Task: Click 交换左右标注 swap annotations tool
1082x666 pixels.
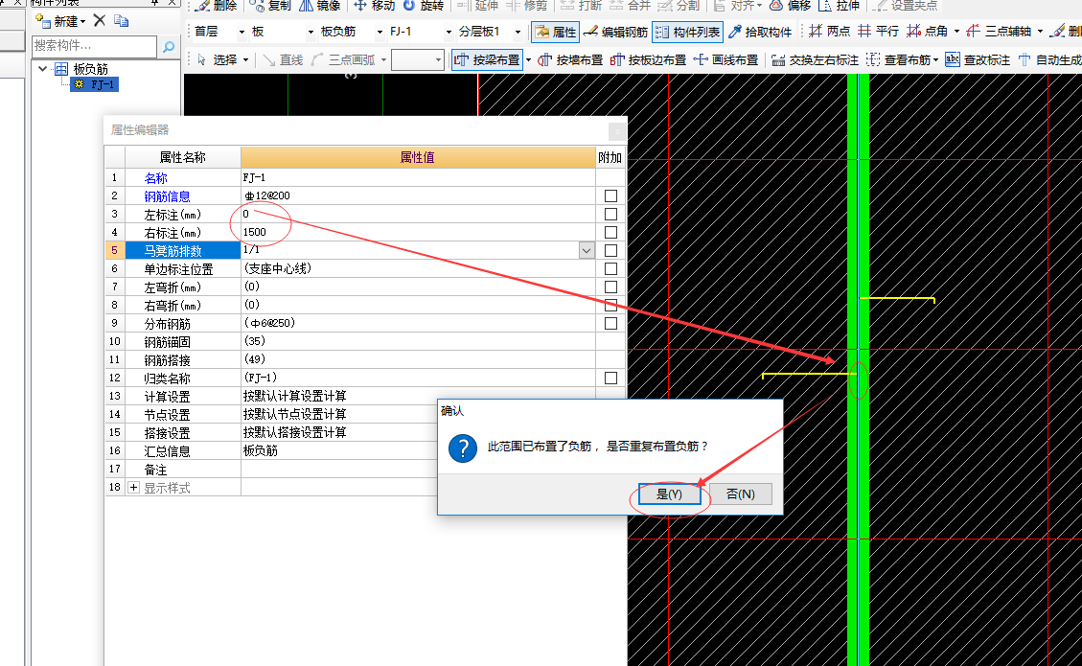Action: click(815, 60)
